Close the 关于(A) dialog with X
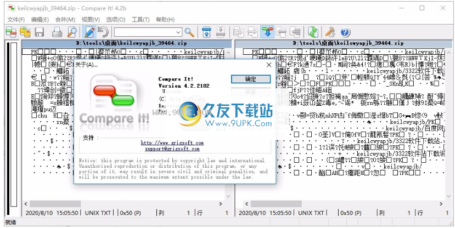Screen dimensions: 455x228 pyautogui.click(x=269, y=65)
